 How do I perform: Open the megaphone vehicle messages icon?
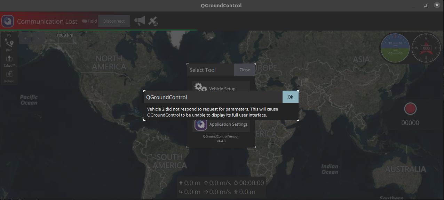140,21
